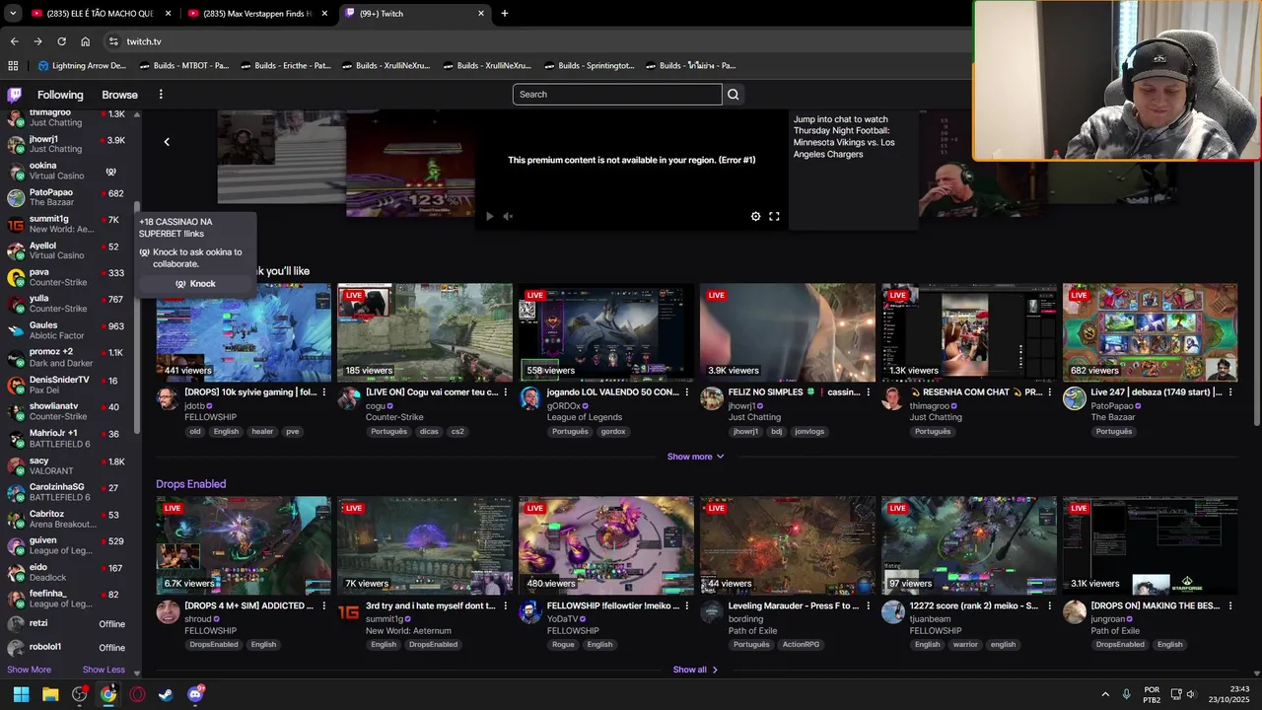Viewport: 1262px width, 710px height.
Task: Open Lightning Arrow bookmark
Action: tap(82, 66)
